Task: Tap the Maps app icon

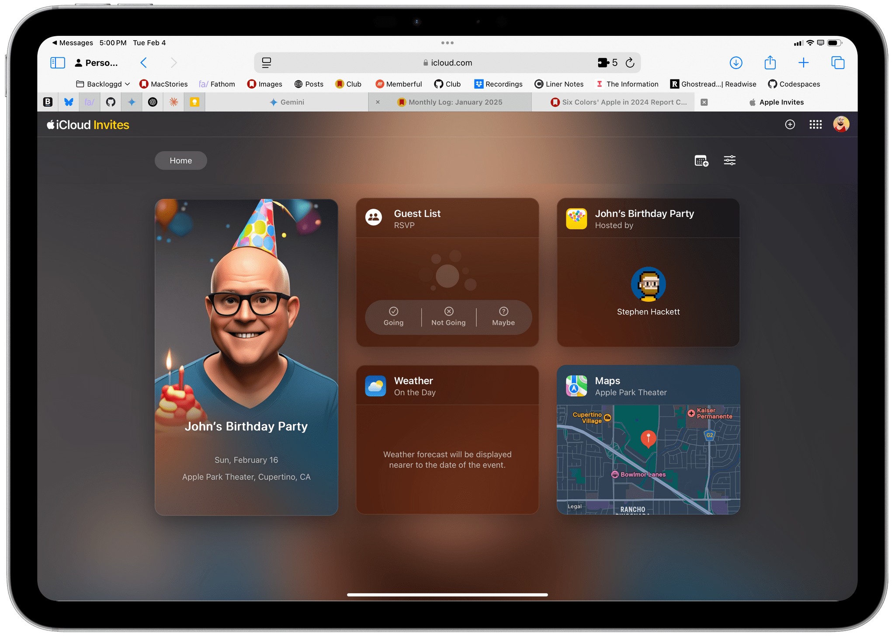Action: pos(576,386)
